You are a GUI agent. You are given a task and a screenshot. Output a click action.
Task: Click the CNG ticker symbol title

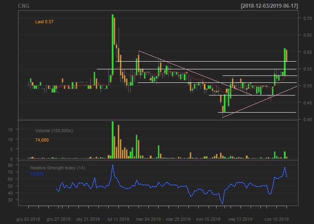pos(24,6)
